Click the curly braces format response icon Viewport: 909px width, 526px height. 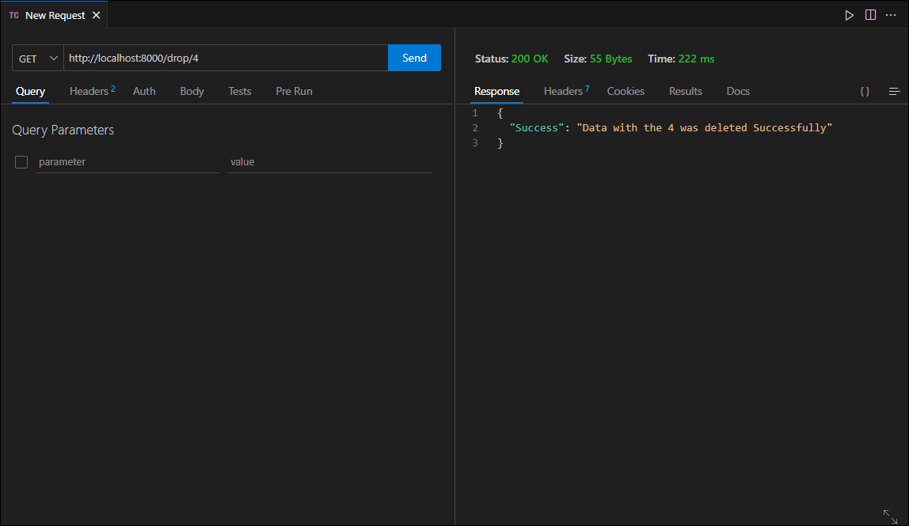(865, 92)
